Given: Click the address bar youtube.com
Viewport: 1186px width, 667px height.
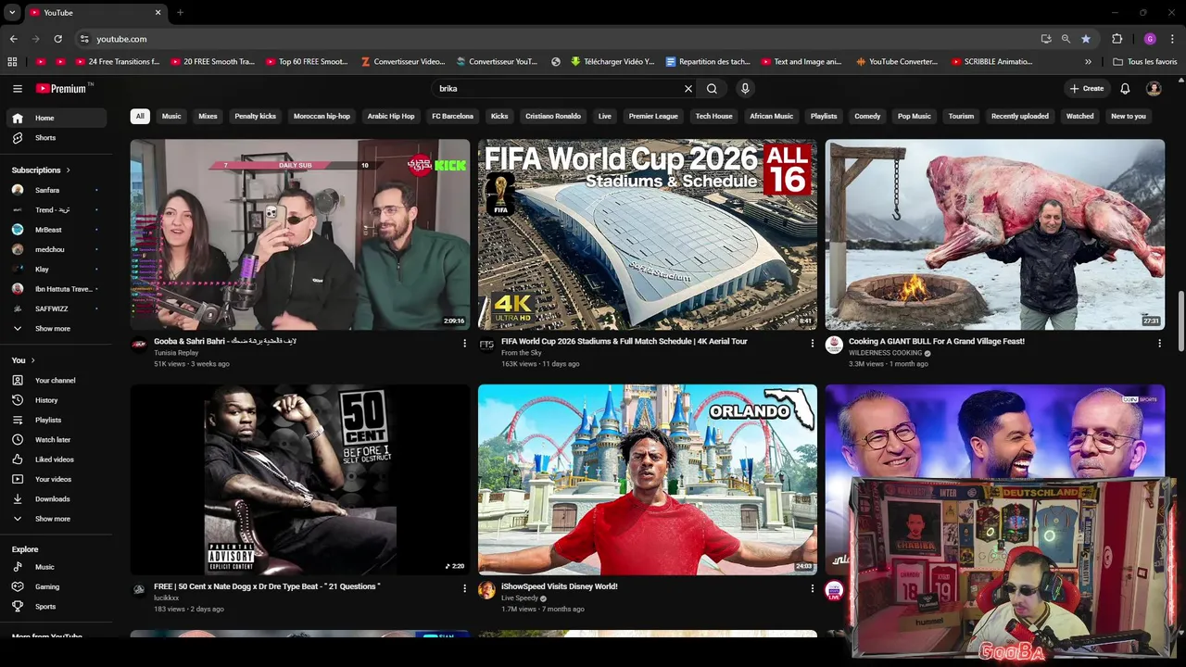Looking at the screenshot, I should click(x=121, y=39).
